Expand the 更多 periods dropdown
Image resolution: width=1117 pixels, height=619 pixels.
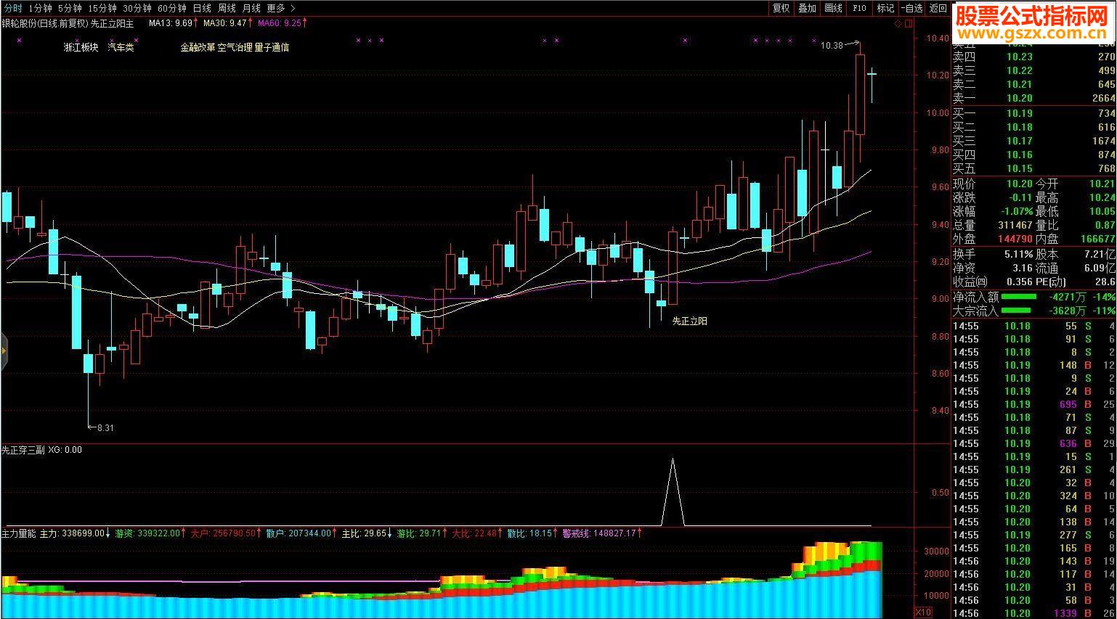(x=281, y=8)
